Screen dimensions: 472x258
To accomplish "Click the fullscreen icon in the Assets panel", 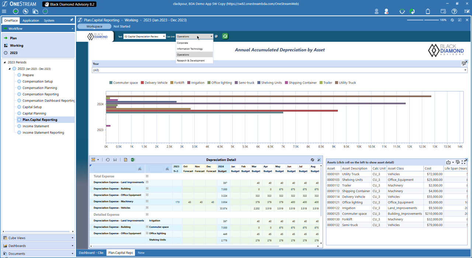I will tap(464, 162).
